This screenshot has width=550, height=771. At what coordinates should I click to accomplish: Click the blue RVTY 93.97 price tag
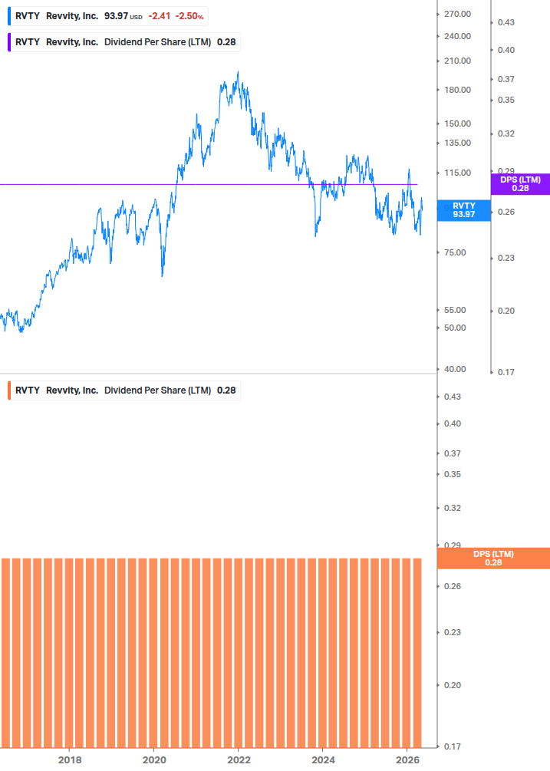tap(464, 210)
